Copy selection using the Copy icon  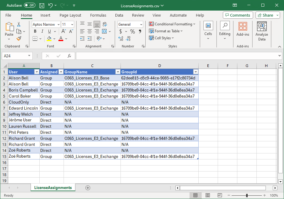point(19,31)
